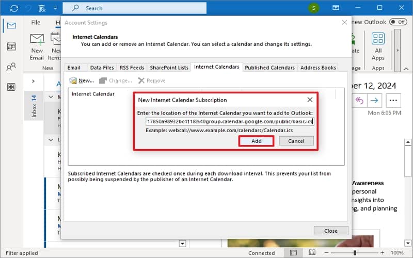Image resolution: width=413 pixels, height=258 pixels.
Task: Open the Customize Quick Access Toolbar arrow
Action: [x=55, y=8]
